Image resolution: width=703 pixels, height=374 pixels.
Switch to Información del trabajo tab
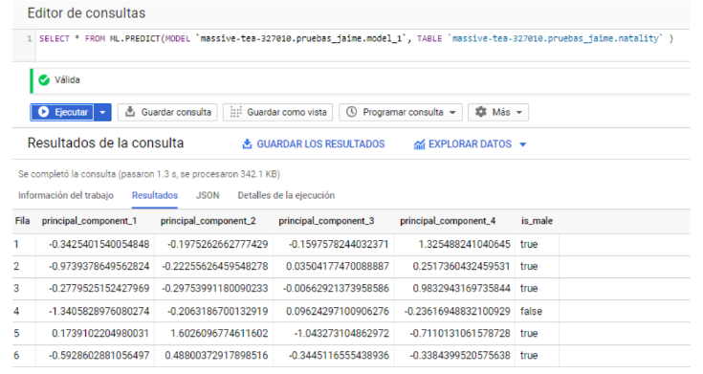(x=65, y=195)
